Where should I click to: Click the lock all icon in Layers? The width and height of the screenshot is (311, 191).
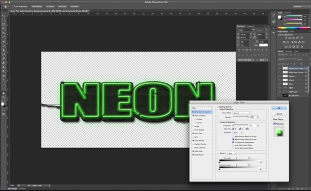click(294, 64)
